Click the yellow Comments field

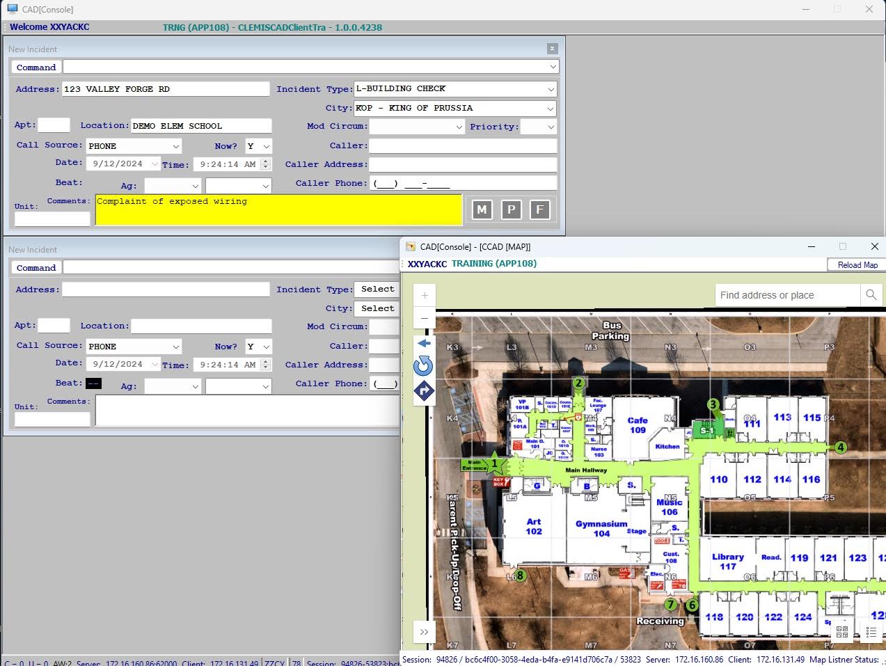278,210
